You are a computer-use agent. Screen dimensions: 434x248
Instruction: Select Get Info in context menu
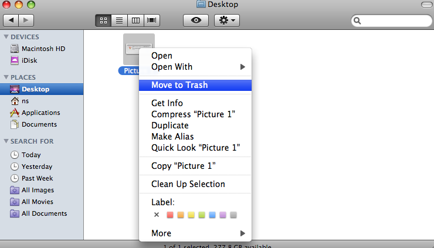[x=167, y=103]
